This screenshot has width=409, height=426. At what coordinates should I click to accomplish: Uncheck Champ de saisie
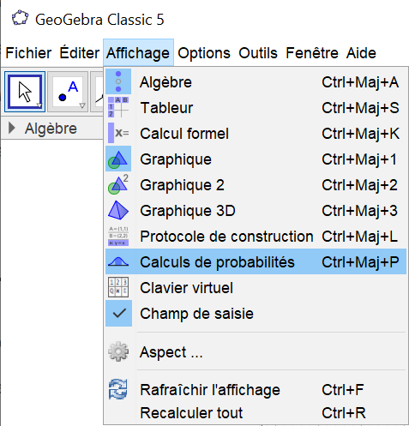point(256,314)
